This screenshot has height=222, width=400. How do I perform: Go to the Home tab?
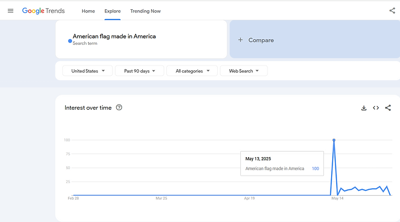pyautogui.click(x=88, y=11)
